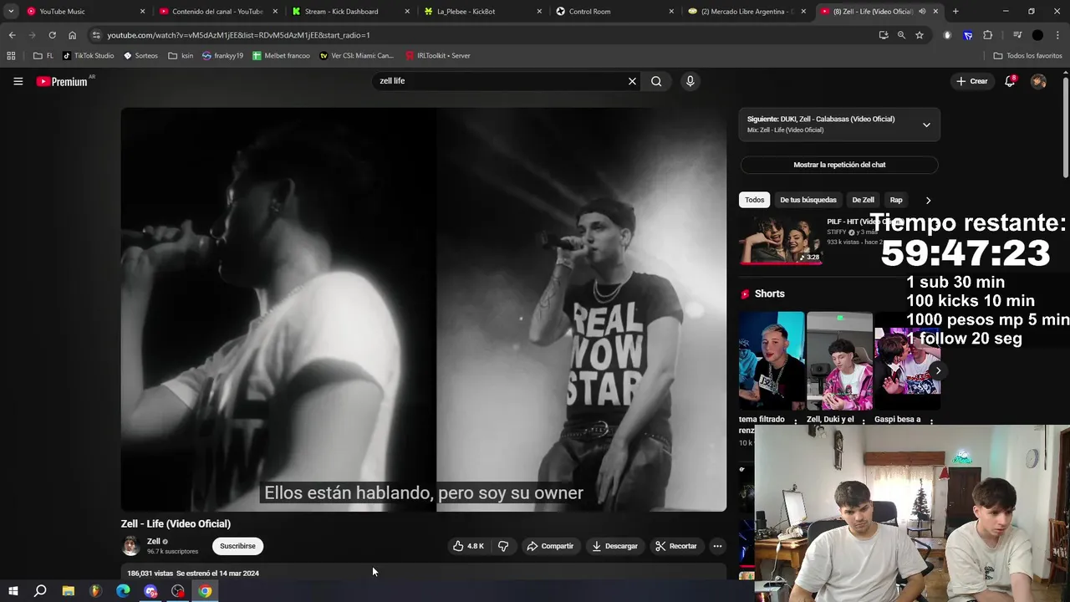Click the Compartir share button

tap(550, 546)
